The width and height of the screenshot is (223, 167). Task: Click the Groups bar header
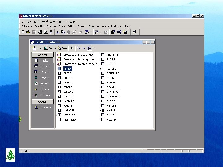42,101
